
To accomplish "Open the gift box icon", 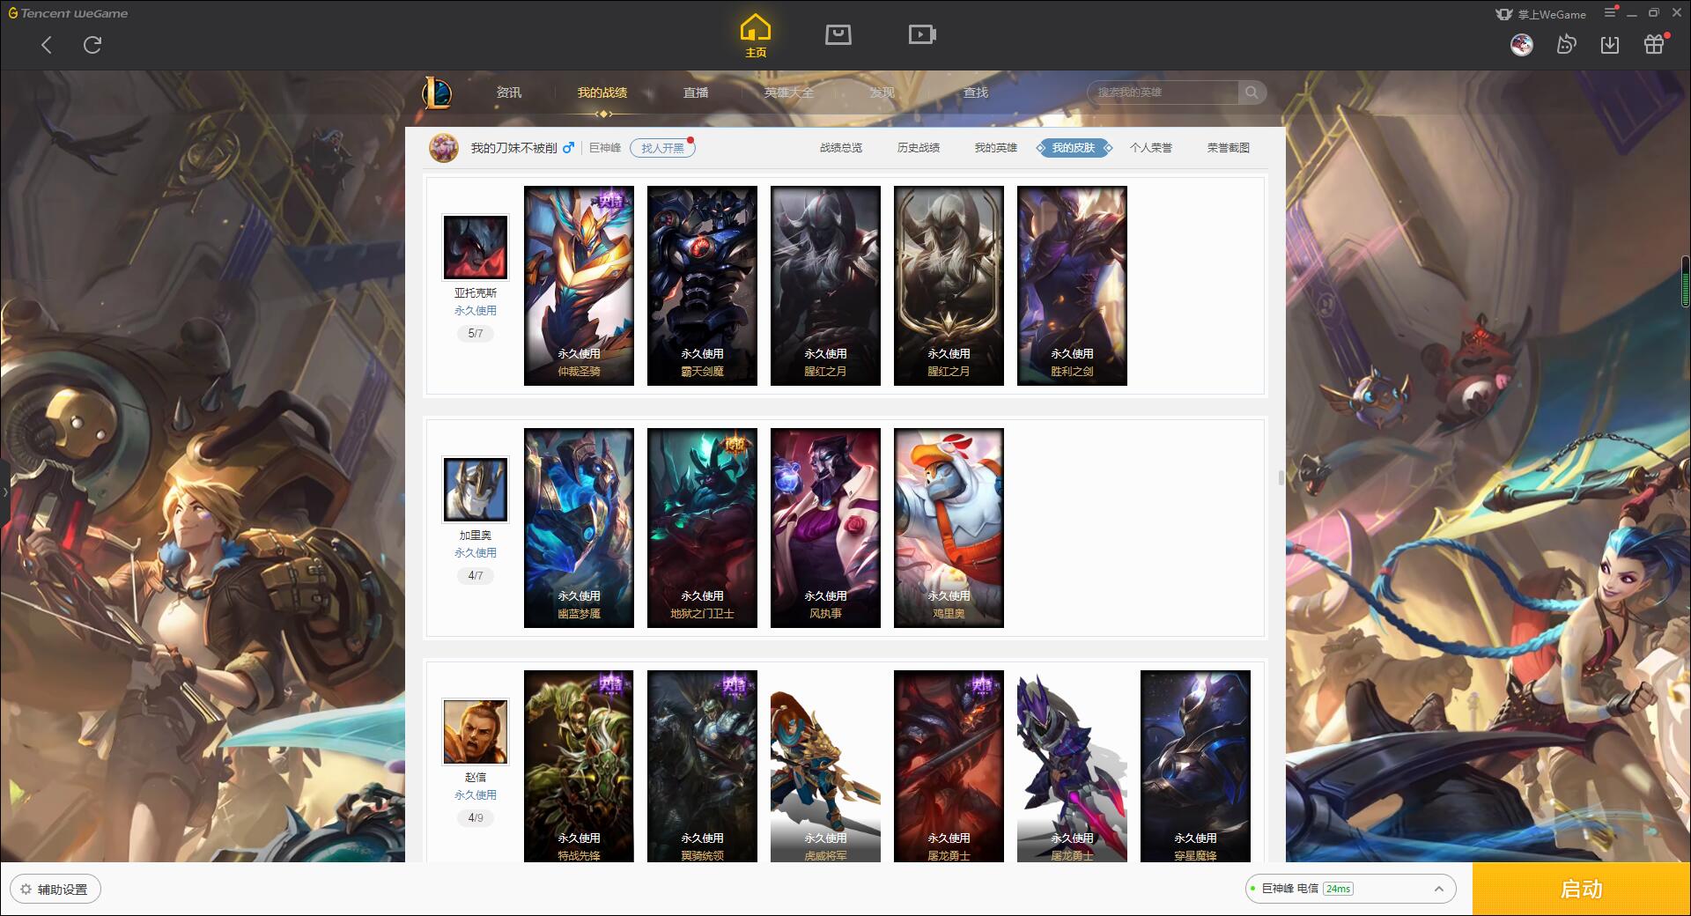I will 1654,44.
